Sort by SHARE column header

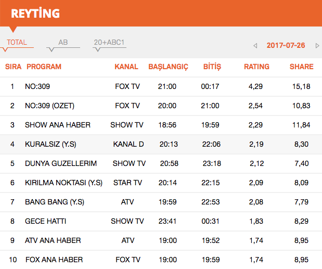pos(301,67)
